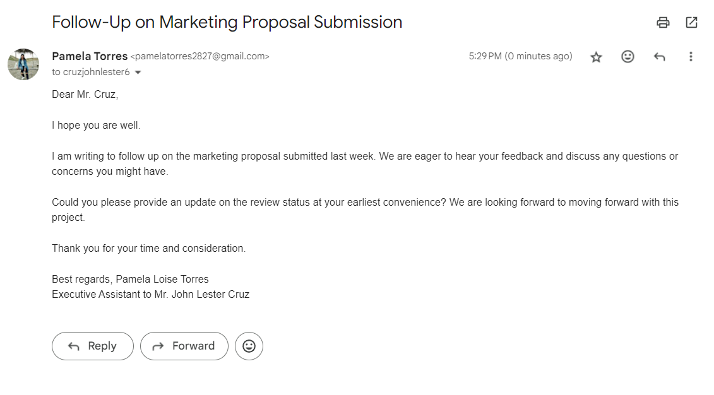Click the "Dear Mr. Cruz" greeting line
The image size is (714, 395).
tap(85, 95)
